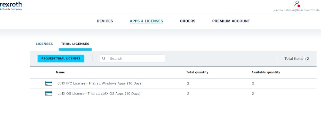The image size is (321, 125).
Task: Focus the Search input field
Action: tap(132, 58)
